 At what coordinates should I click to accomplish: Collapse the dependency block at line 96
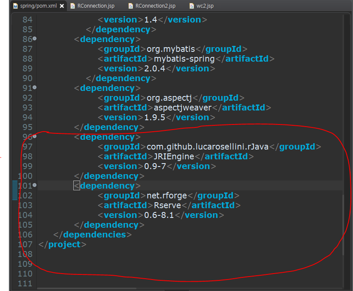[34, 136]
